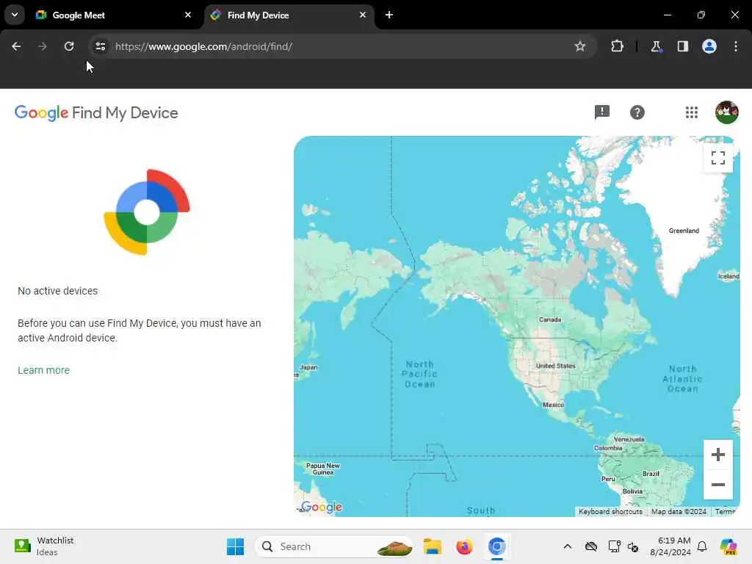
Task: Click the Canada map label
Action: [x=550, y=319]
